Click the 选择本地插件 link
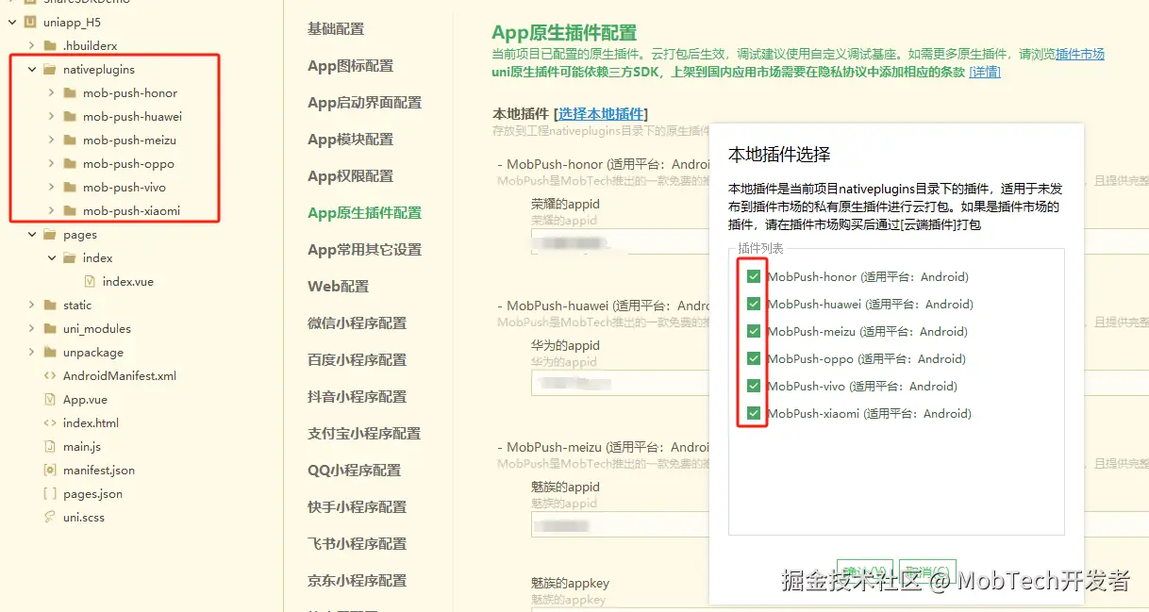 (x=601, y=114)
